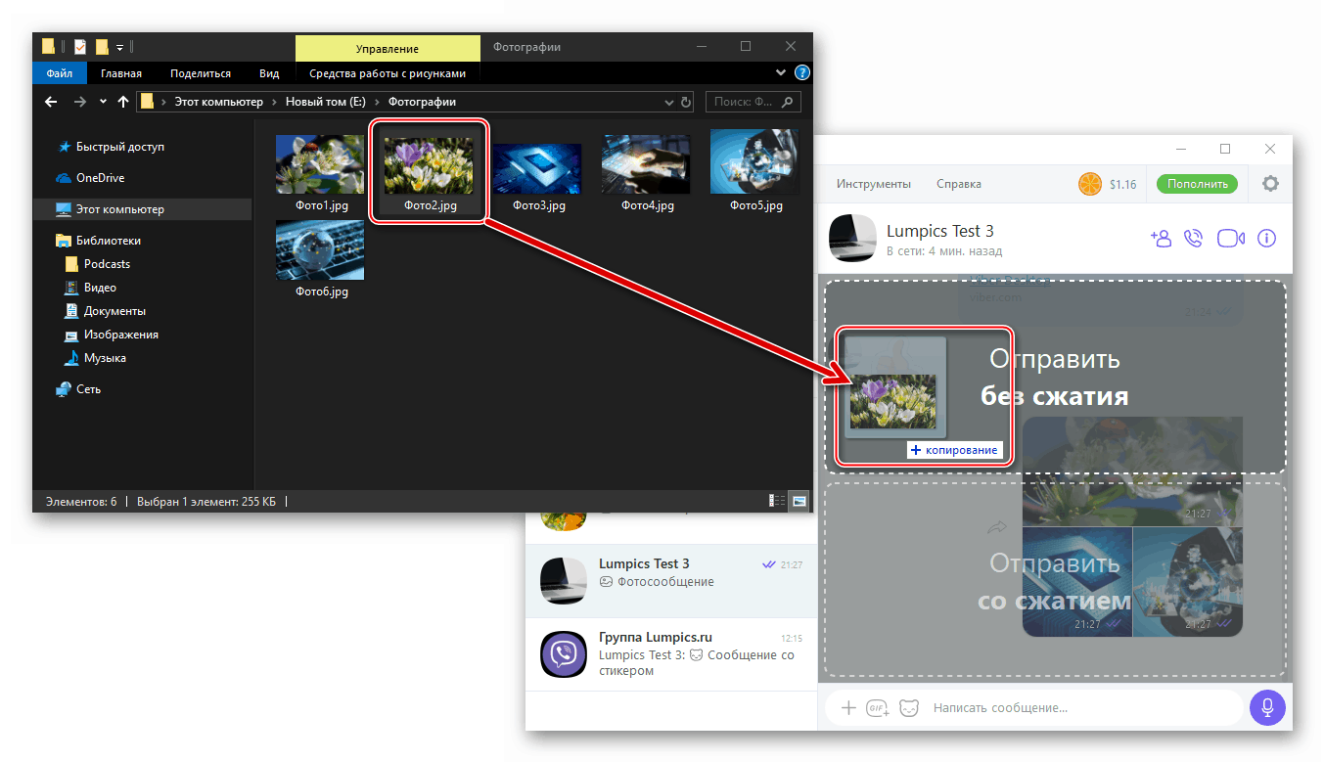This screenshot has width=1324, height=762.
Task: Click Lumpics Test 3 name in chat header
Action: pyautogui.click(x=939, y=231)
